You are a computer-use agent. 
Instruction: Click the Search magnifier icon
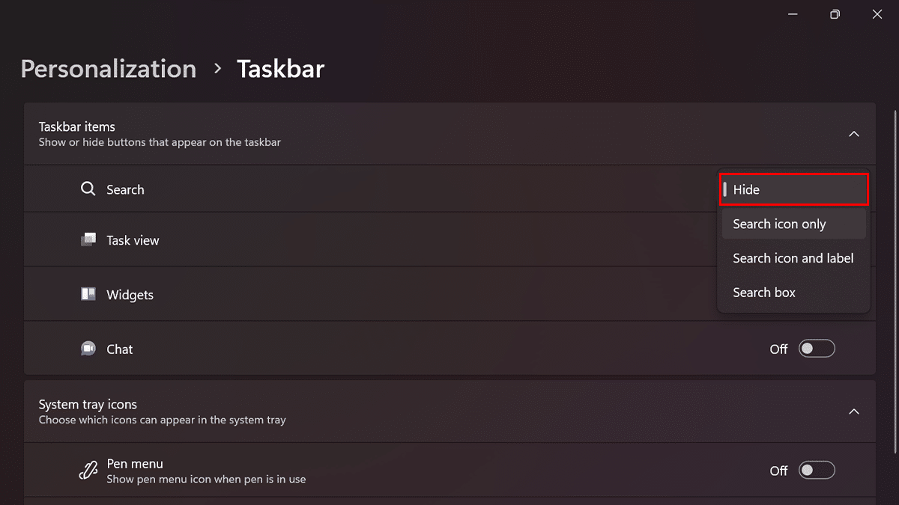click(88, 189)
